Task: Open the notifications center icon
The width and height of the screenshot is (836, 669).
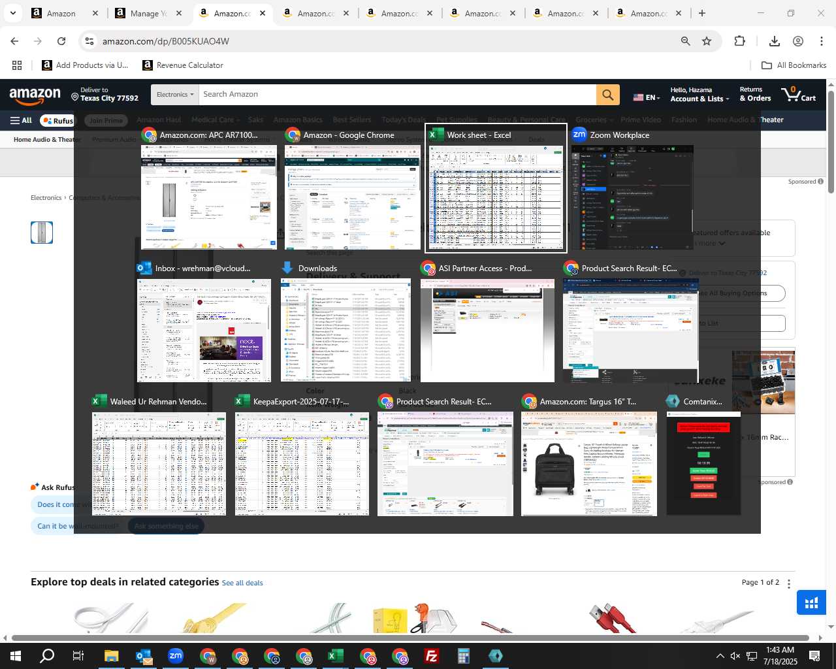Action: (814, 656)
